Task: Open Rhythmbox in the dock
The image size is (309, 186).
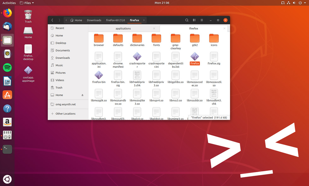Action: click(x=7, y=54)
